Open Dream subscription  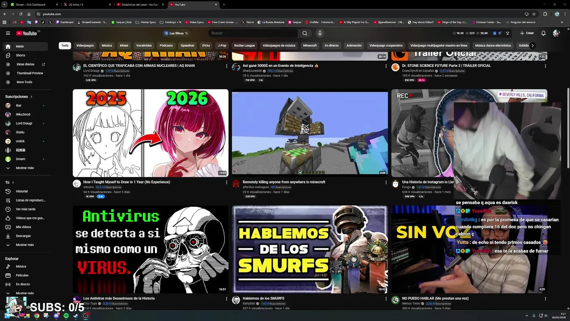24,159
